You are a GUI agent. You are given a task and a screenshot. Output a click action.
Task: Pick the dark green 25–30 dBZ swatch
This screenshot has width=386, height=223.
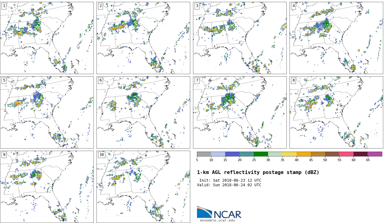[261, 154]
